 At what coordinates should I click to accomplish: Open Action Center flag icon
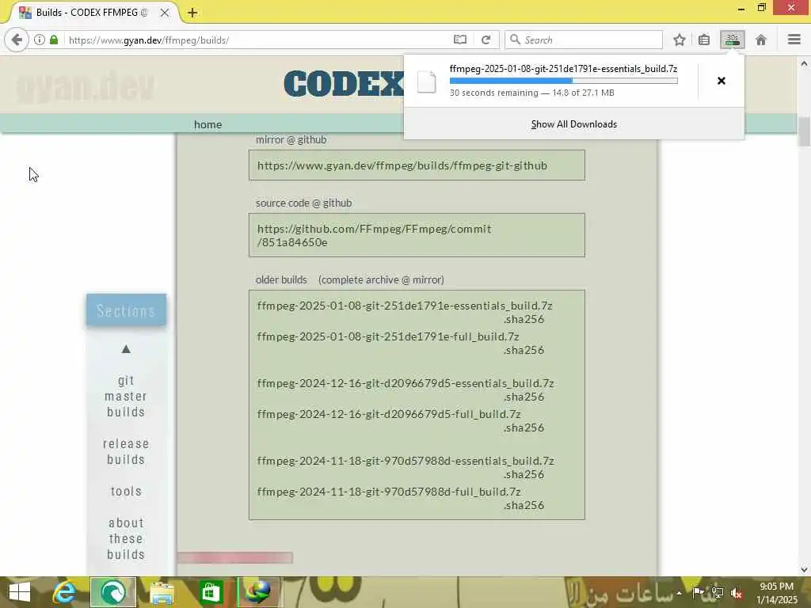(698, 592)
